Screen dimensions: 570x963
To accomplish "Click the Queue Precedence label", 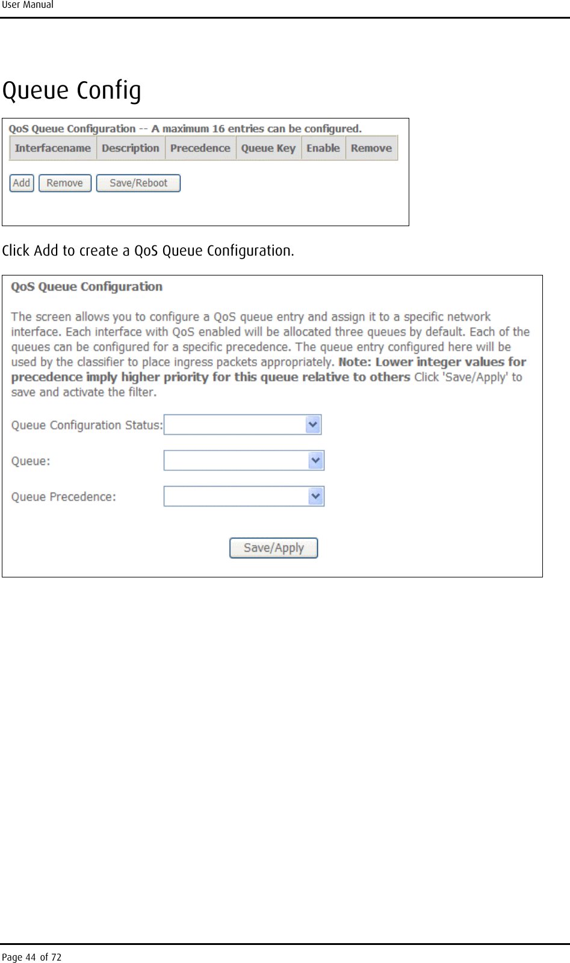I will 64,497.
